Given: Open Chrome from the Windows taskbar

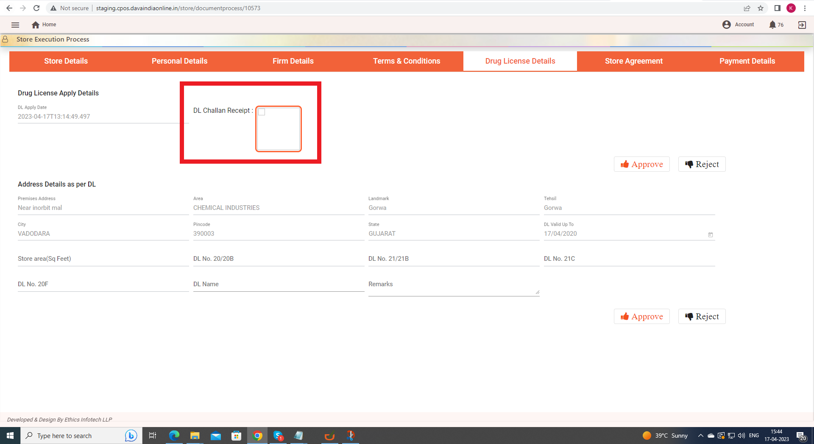Looking at the screenshot, I should 257,436.
